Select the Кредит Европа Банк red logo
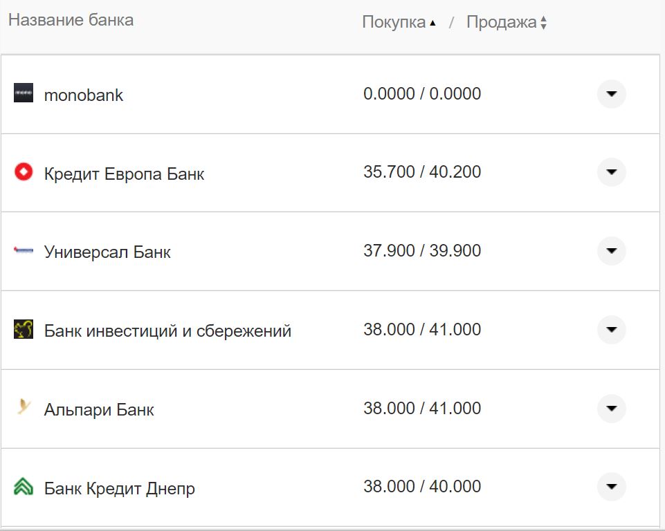665x531 pixels. (x=25, y=172)
